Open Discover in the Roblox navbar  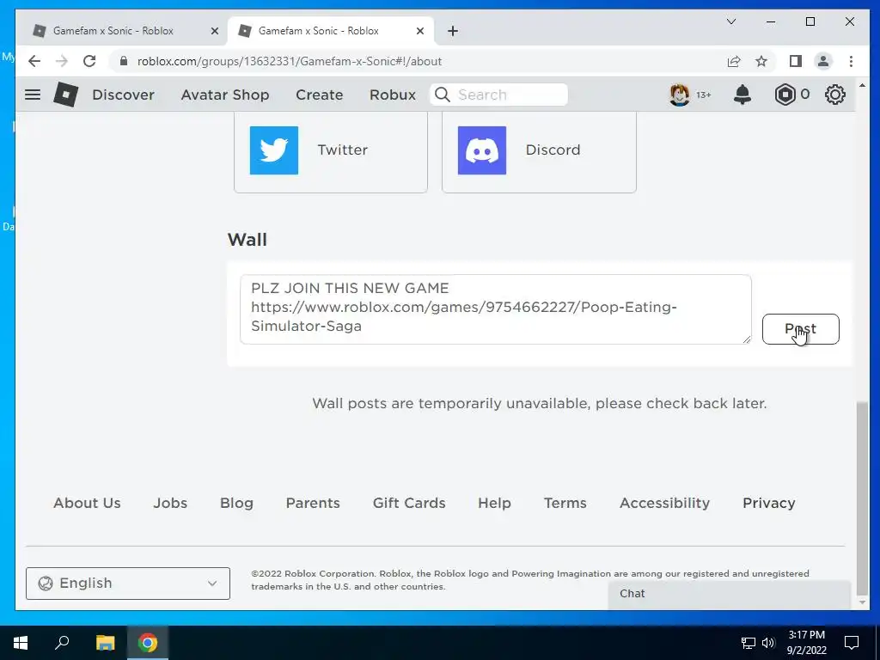click(x=123, y=95)
